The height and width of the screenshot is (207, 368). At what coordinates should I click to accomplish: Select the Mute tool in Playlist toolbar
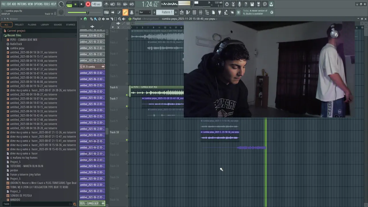click(x=103, y=19)
